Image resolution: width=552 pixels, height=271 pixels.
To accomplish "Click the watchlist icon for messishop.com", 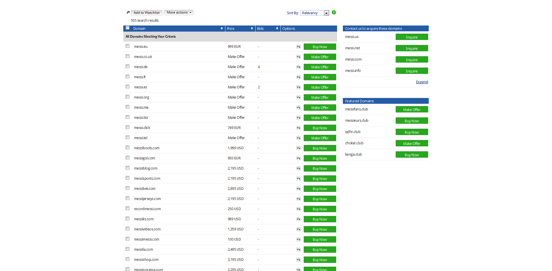I will [298, 260].
